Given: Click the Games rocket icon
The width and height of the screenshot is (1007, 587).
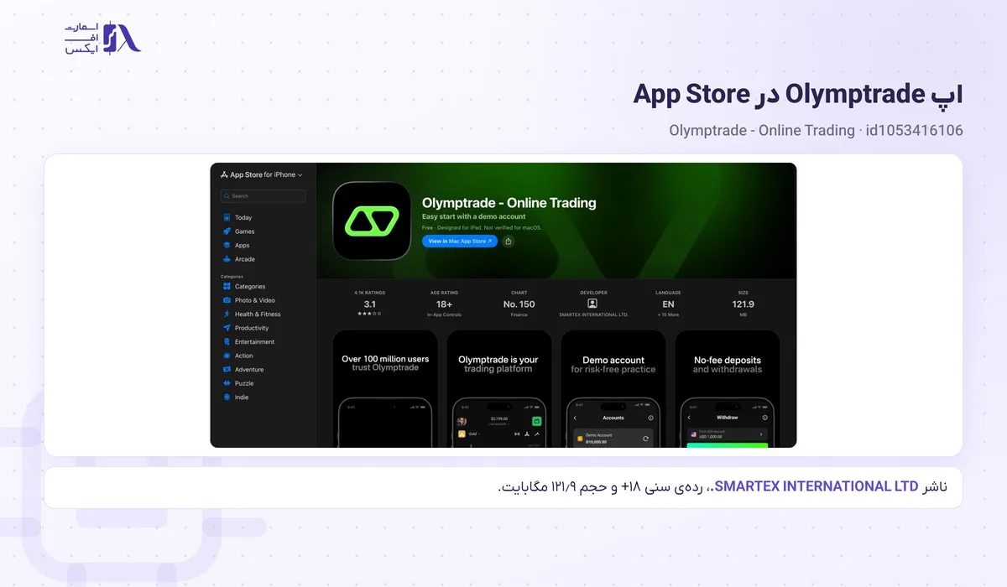Looking at the screenshot, I should point(227,231).
